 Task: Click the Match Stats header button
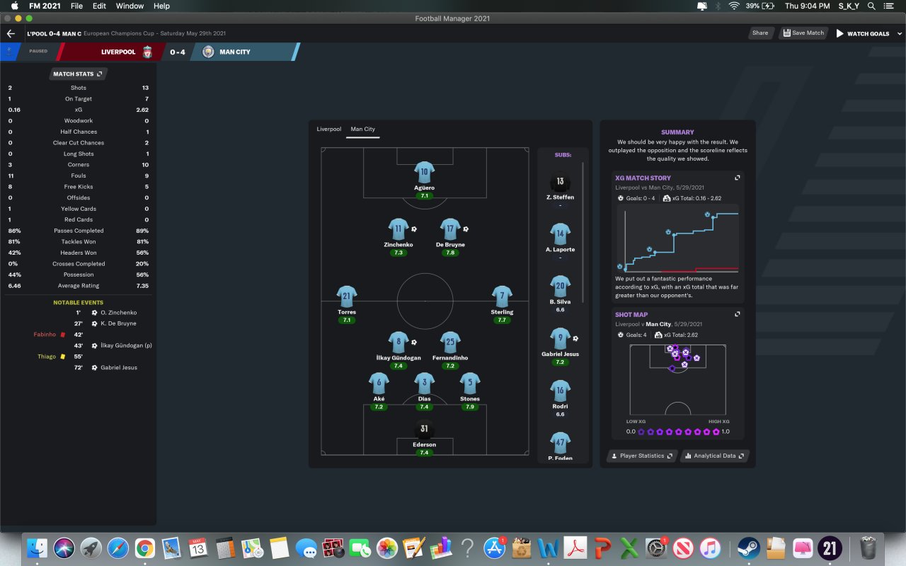click(x=78, y=74)
